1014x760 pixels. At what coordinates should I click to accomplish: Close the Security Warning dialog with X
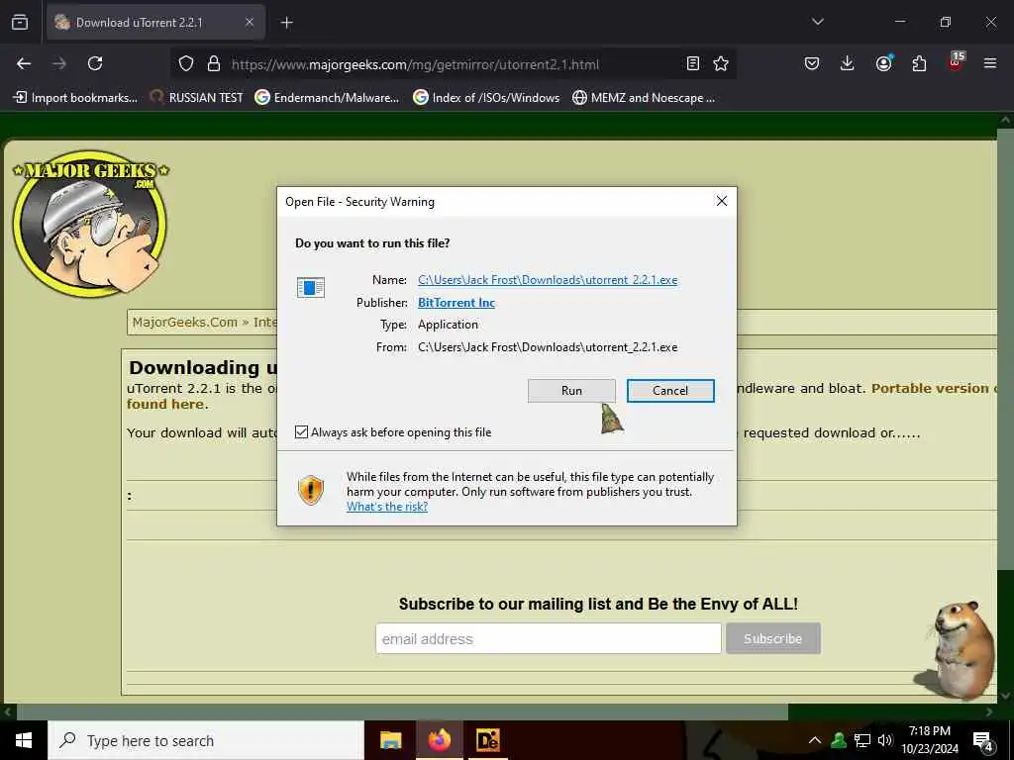[x=722, y=202]
